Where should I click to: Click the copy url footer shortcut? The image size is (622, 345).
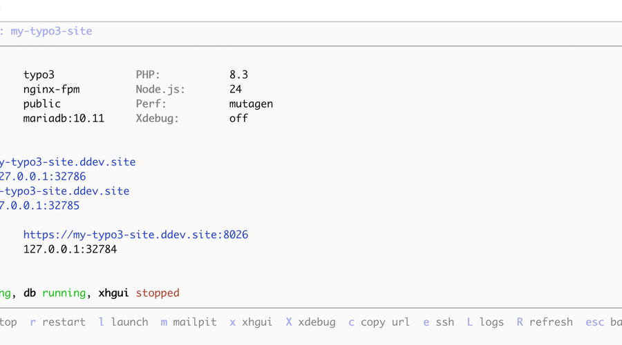click(x=379, y=322)
